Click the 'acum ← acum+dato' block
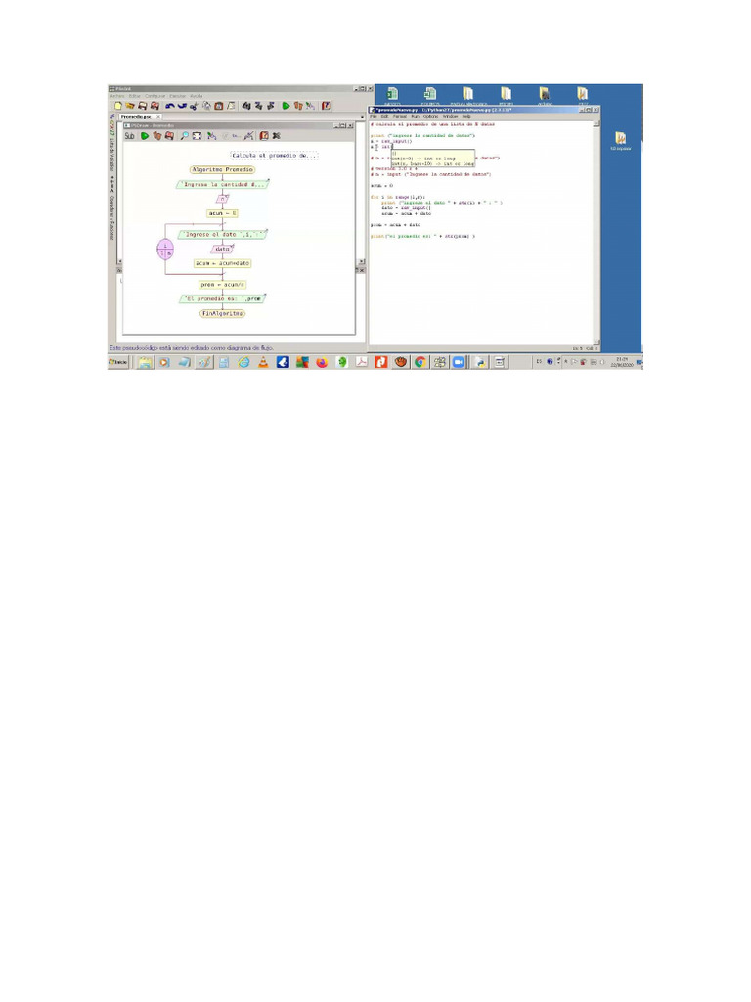 (x=222, y=263)
